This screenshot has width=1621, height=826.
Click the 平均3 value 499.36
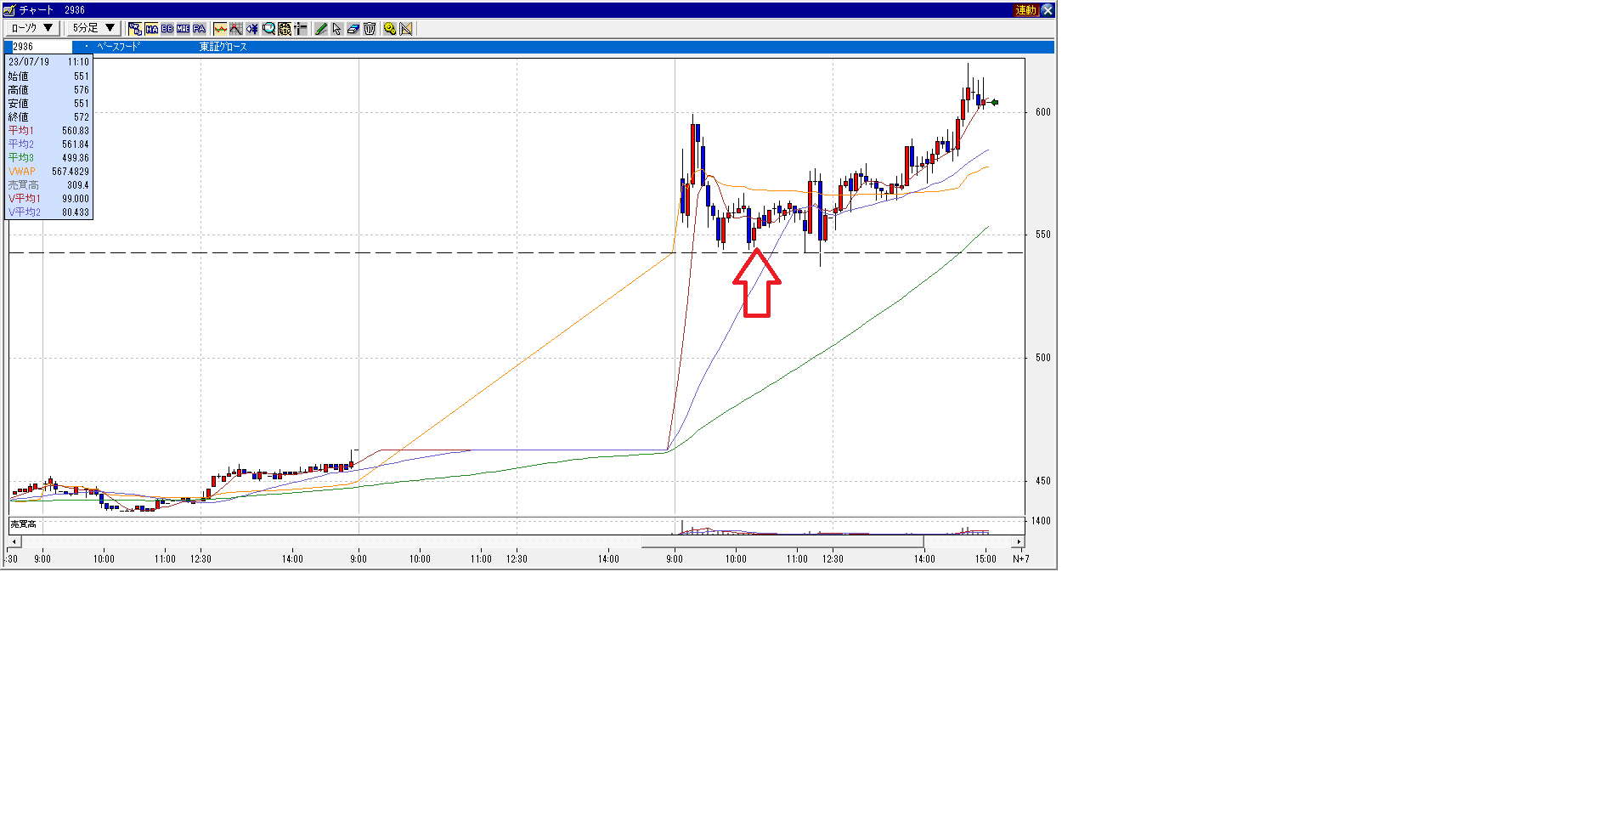point(75,158)
